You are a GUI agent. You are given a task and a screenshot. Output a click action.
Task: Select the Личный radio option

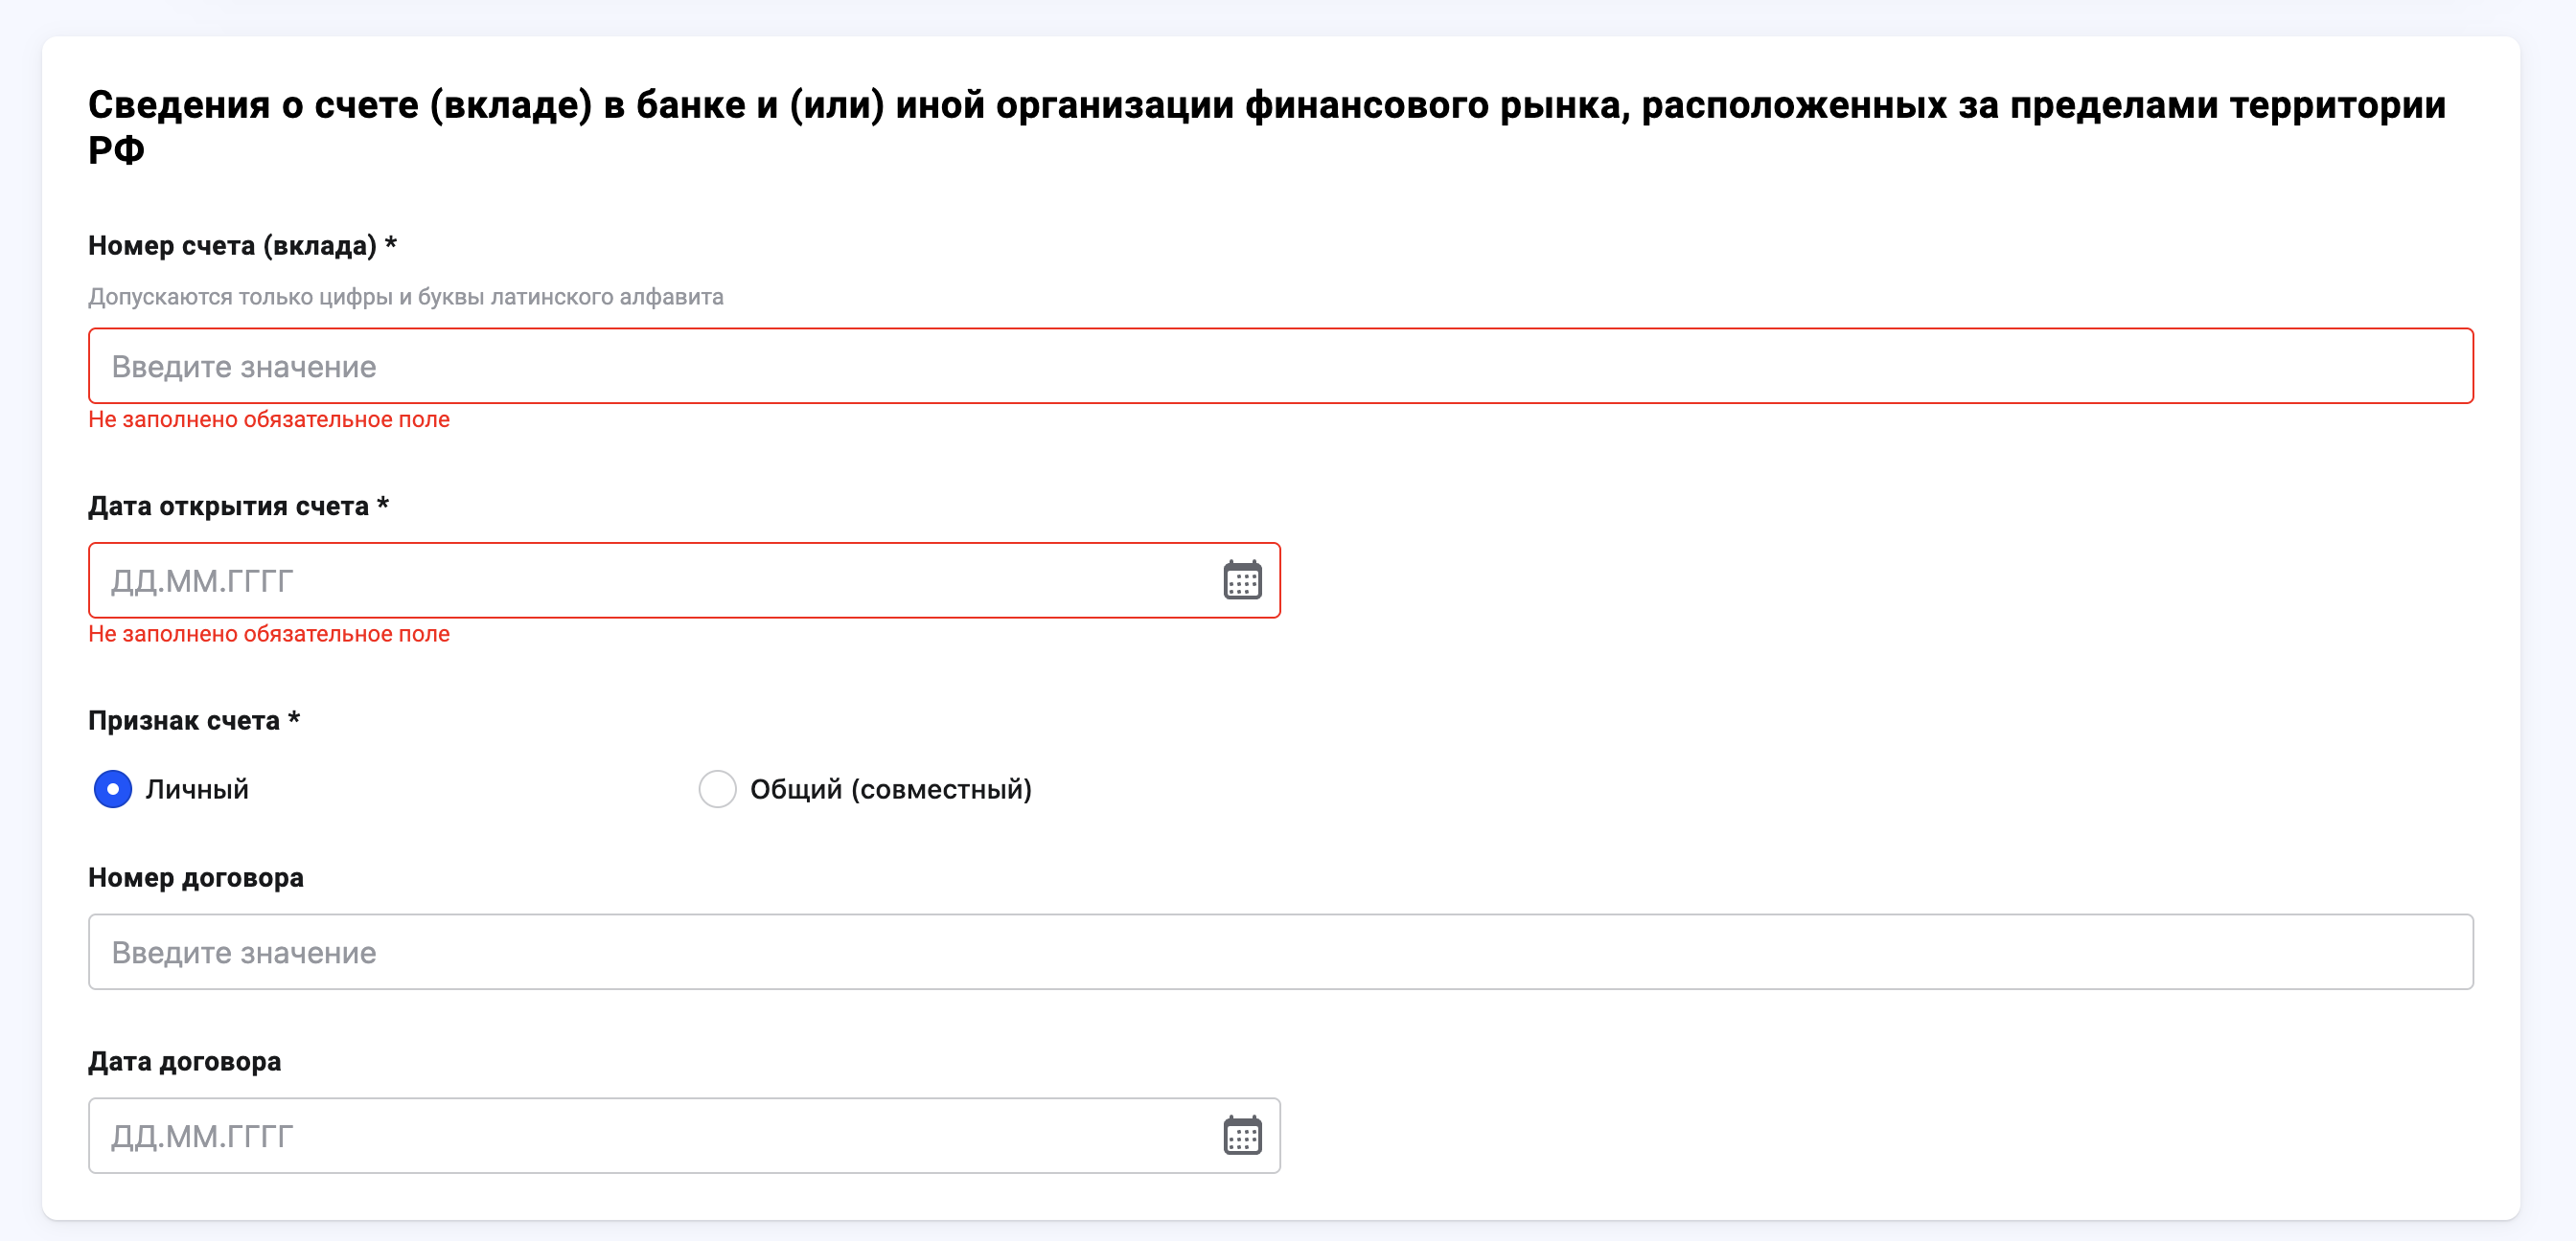(x=113, y=789)
